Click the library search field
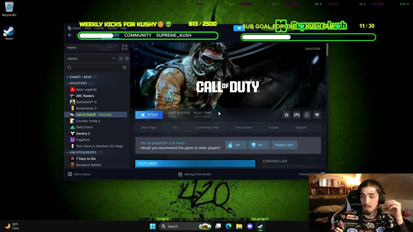The width and height of the screenshot is (413, 232). tap(94, 67)
